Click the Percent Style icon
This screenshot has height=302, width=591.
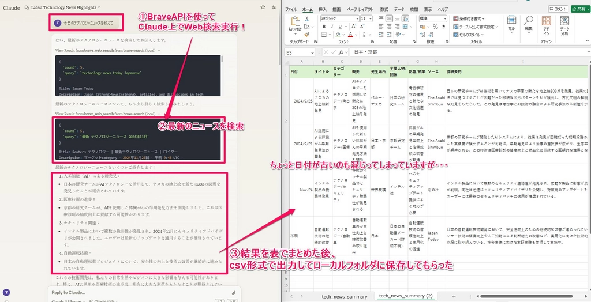pyautogui.click(x=435, y=27)
